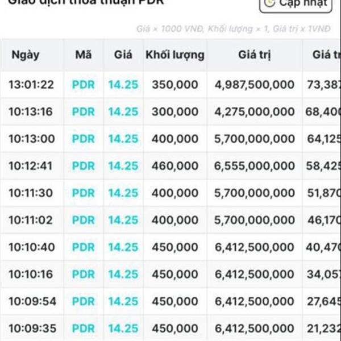Select the Giá column header
The image size is (341, 341).
(123, 55)
